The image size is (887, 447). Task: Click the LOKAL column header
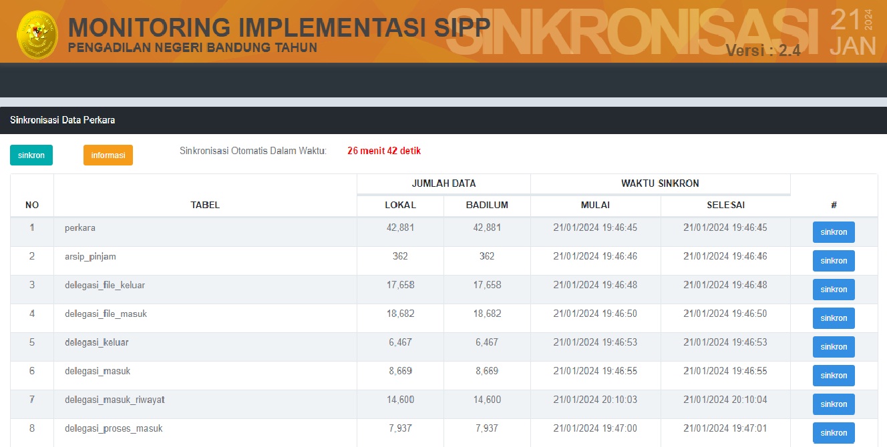(400, 205)
